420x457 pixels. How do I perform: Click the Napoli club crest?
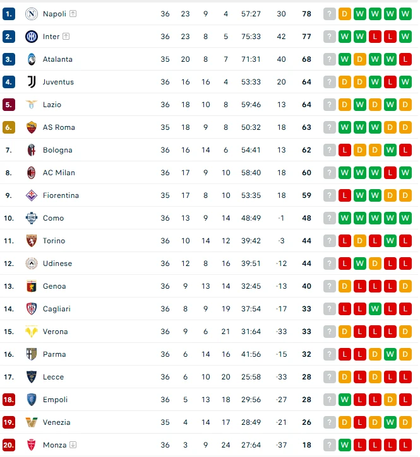pos(32,14)
